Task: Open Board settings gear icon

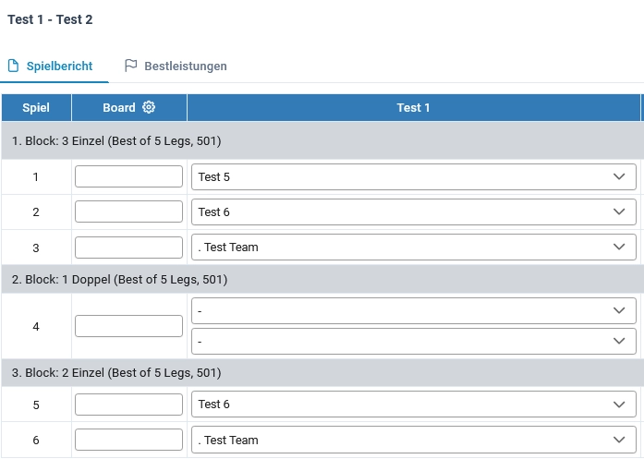Action: 149,107
